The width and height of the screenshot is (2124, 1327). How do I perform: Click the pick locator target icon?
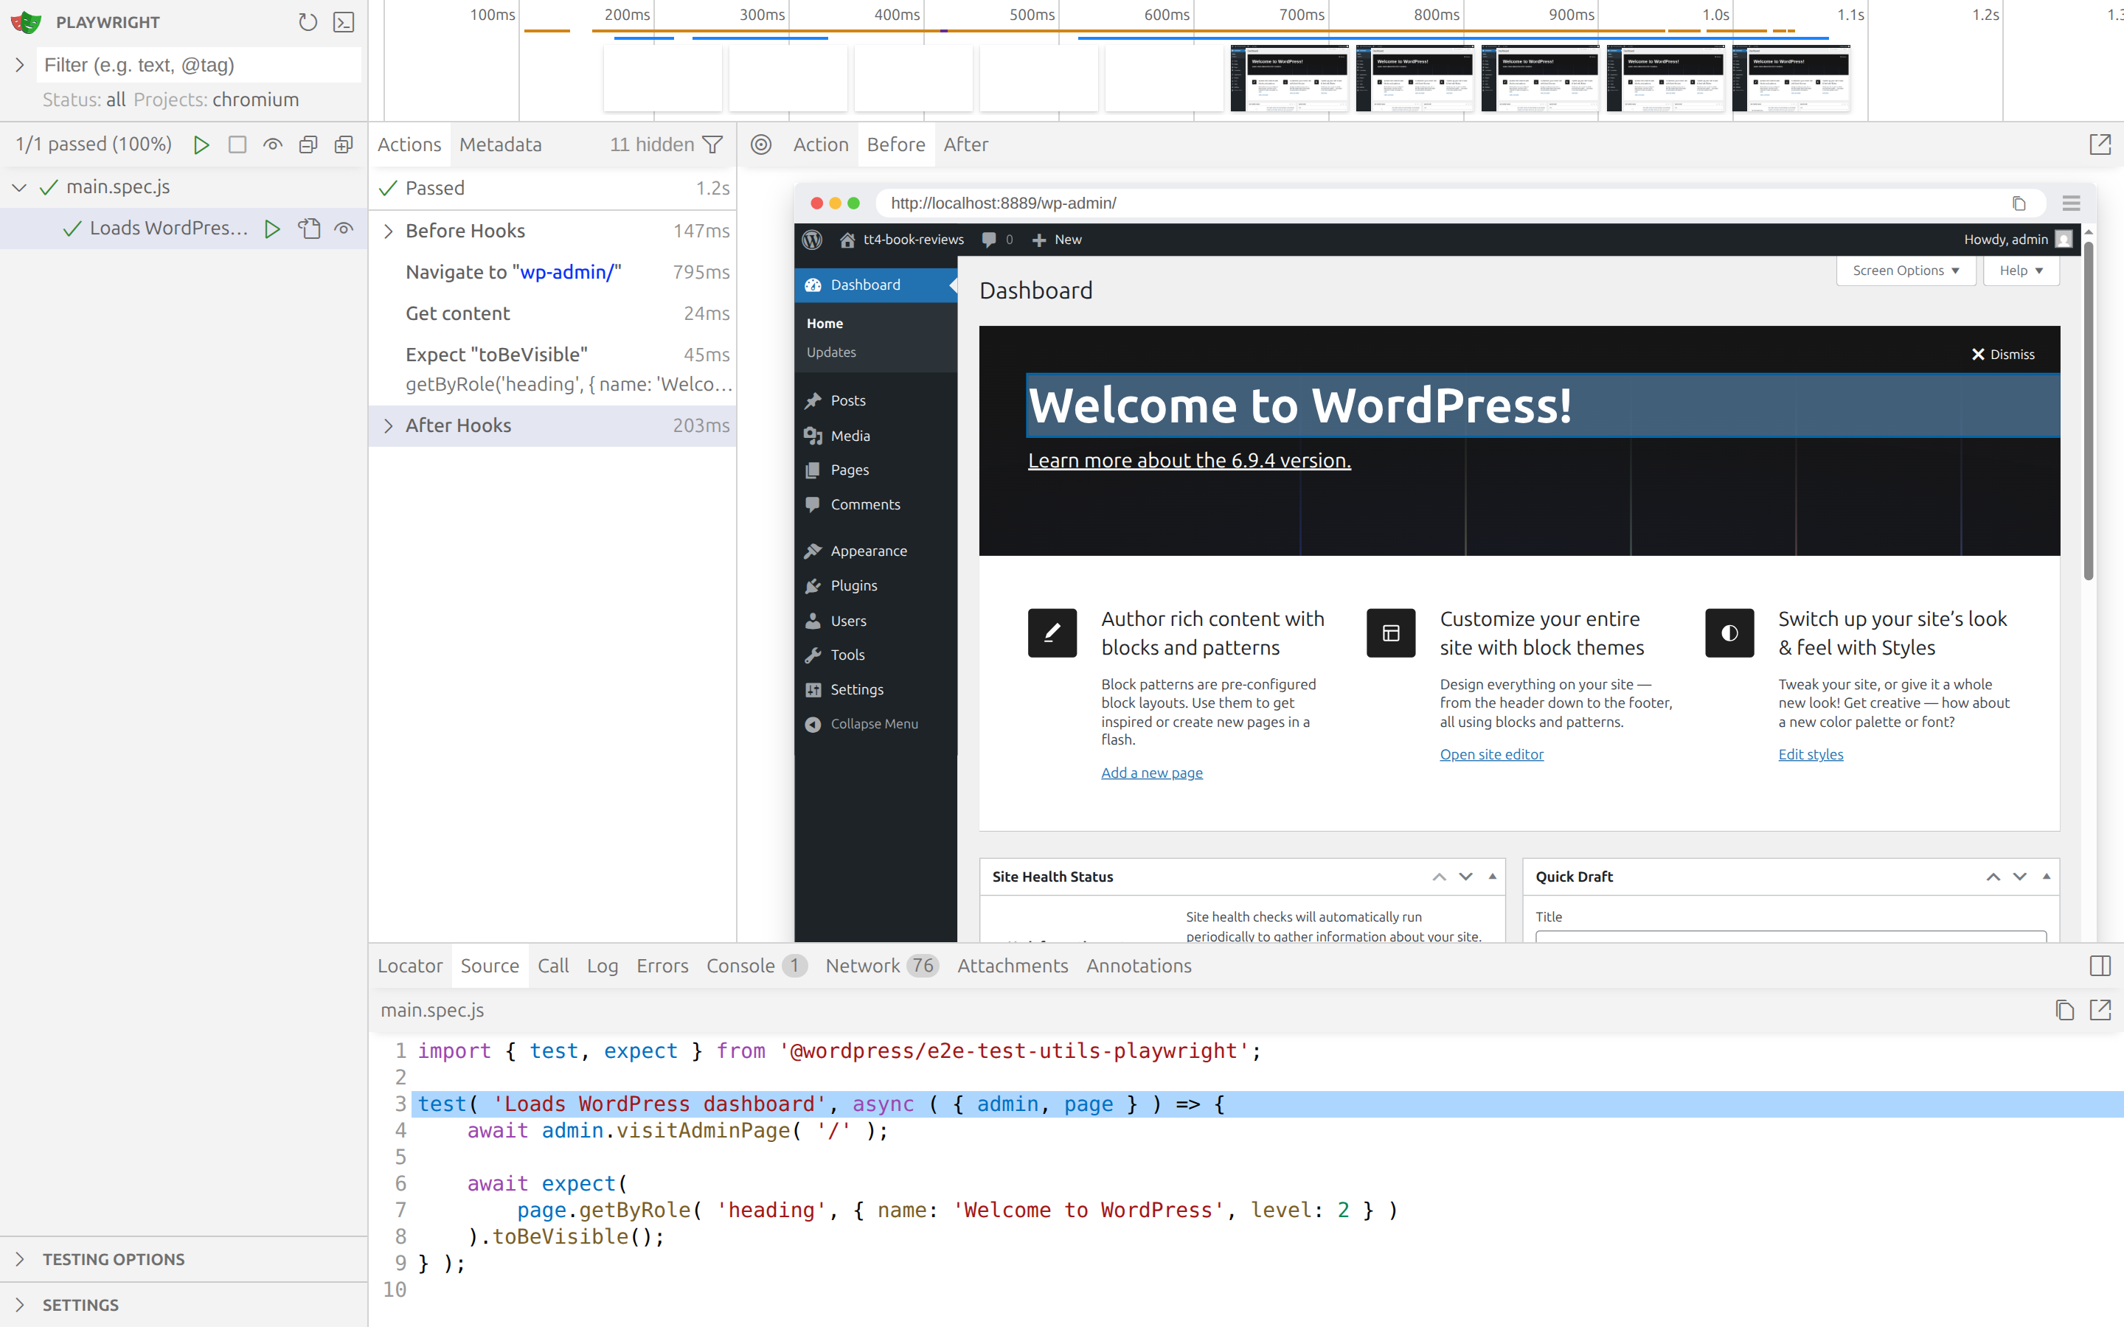[x=761, y=144]
